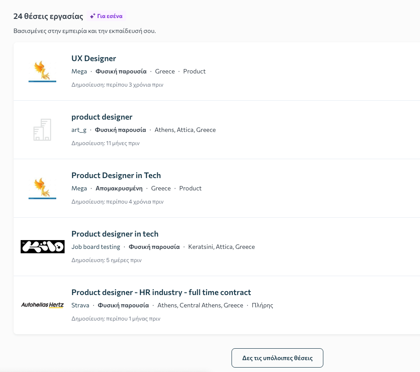
Task: Open the Product designer - HR industry job
Action: 161,292
